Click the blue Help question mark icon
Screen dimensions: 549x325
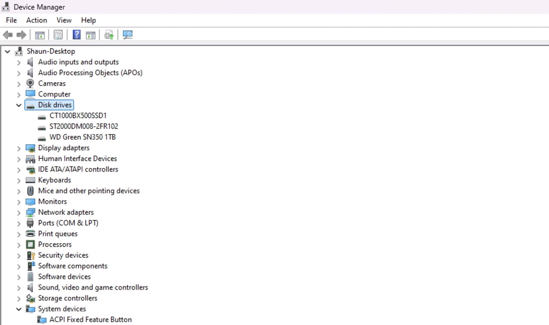point(77,35)
